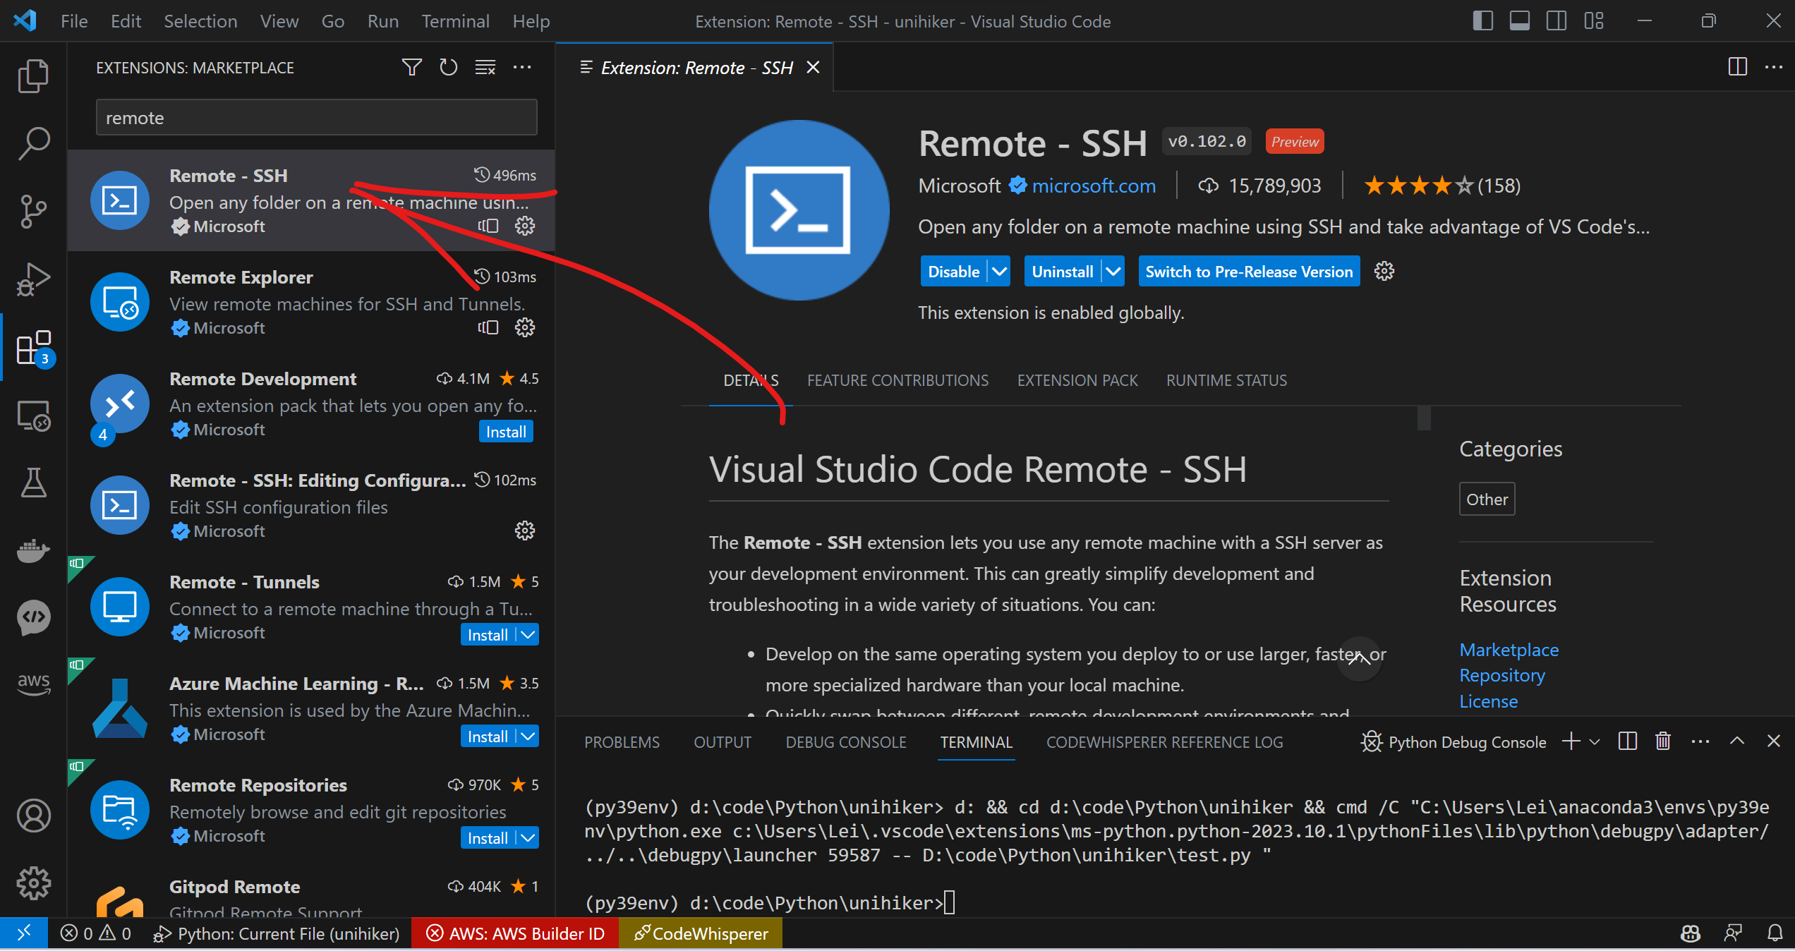The height and width of the screenshot is (951, 1795).
Task: Toggle Secondary Side Bar layout button
Action: tap(1556, 21)
